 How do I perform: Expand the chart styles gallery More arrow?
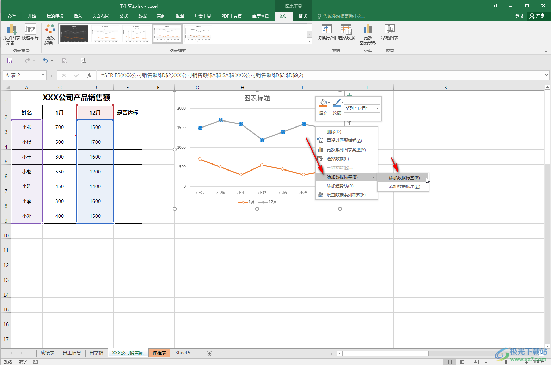[x=310, y=41]
